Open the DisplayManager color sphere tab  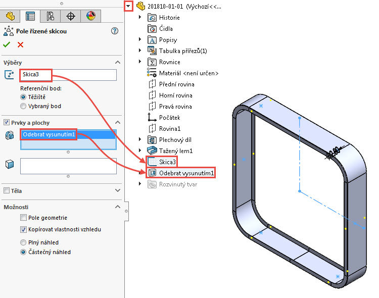90,16
